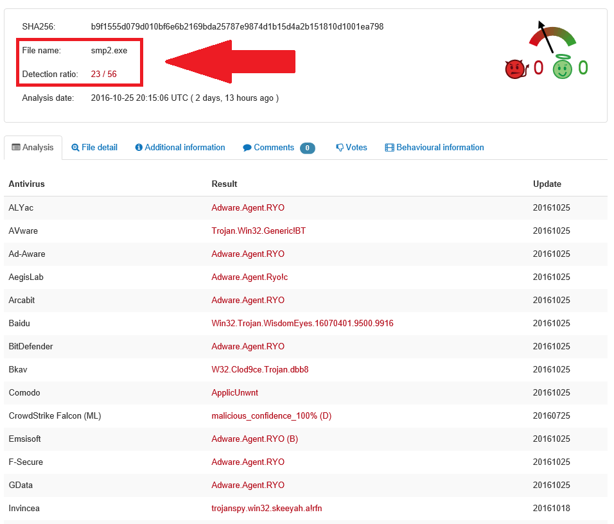This screenshot has width=614, height=524.
Task: Click the 23 / 56 detection ratio
Action: [104, 74]
